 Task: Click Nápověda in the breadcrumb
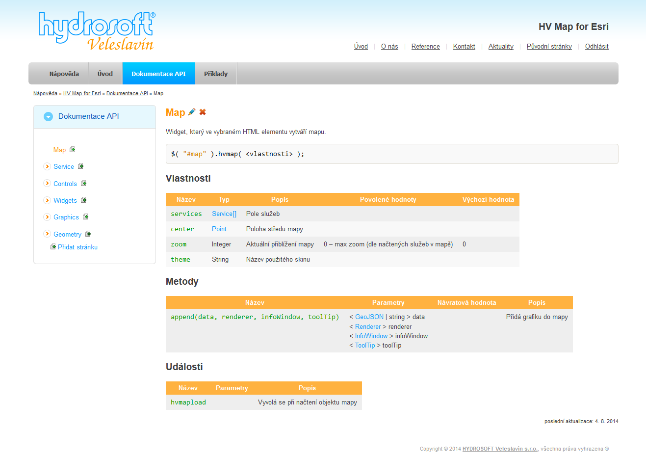tap(45, 93)
